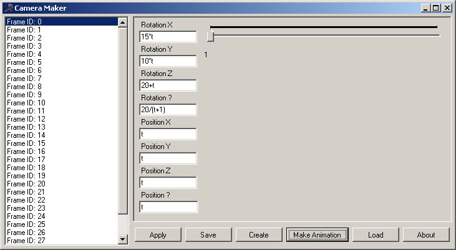The width and height of the screenshot is (456, 250).
Task: Click the Position X input field
Action: pyautogui.click(x=168, y=134)
